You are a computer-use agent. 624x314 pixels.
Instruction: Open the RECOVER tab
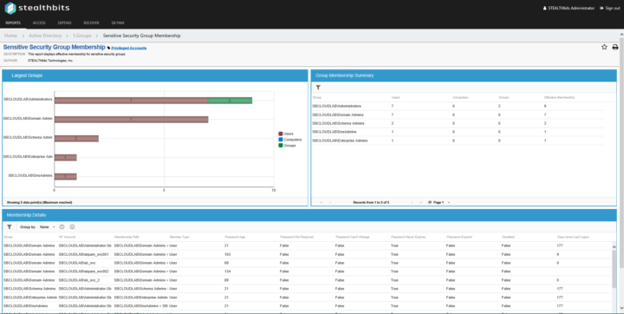click(x=91, y=23)
